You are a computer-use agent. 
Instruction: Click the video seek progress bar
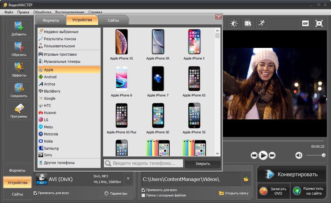[273, 140]
